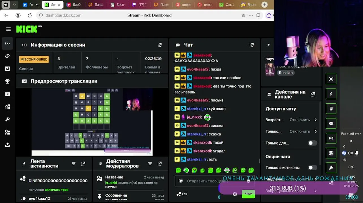Click the download icon in the left sidebar

click(8, 145)
